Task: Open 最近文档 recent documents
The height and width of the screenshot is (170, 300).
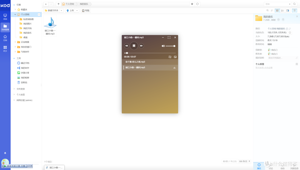Action: [x=23, y=63]
